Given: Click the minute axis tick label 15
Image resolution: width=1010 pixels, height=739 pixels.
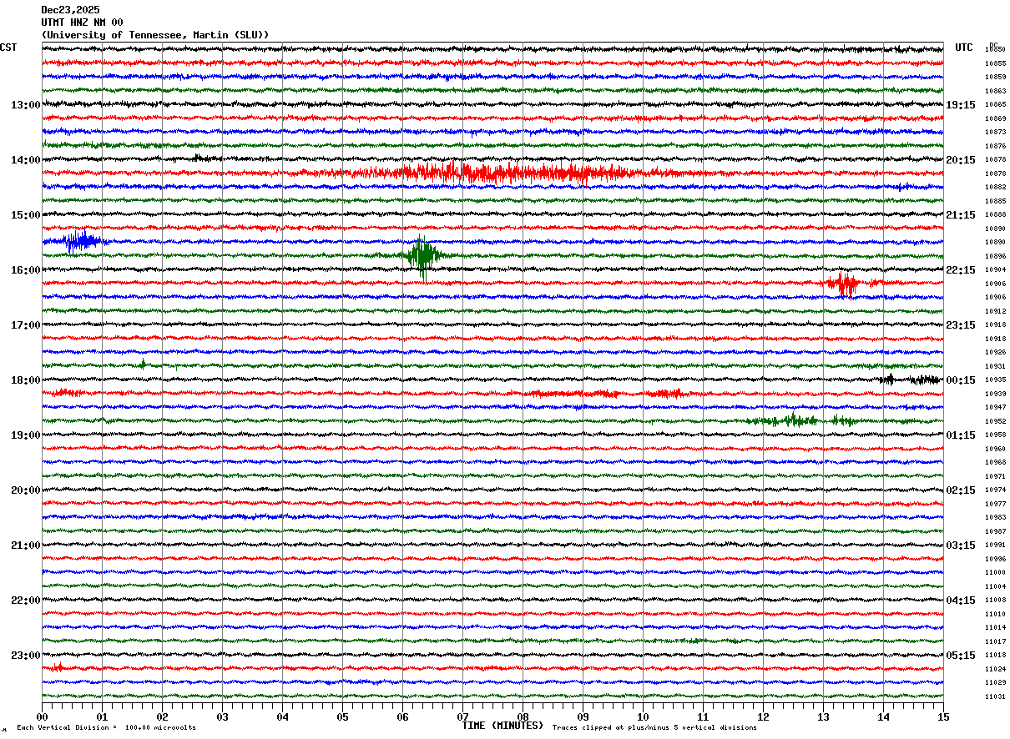Looking at the screenshot, I should click(943, 716).
